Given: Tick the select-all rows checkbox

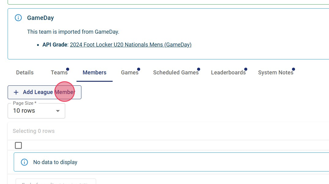Looking at the screenshot, I should [x=18, y=145].
